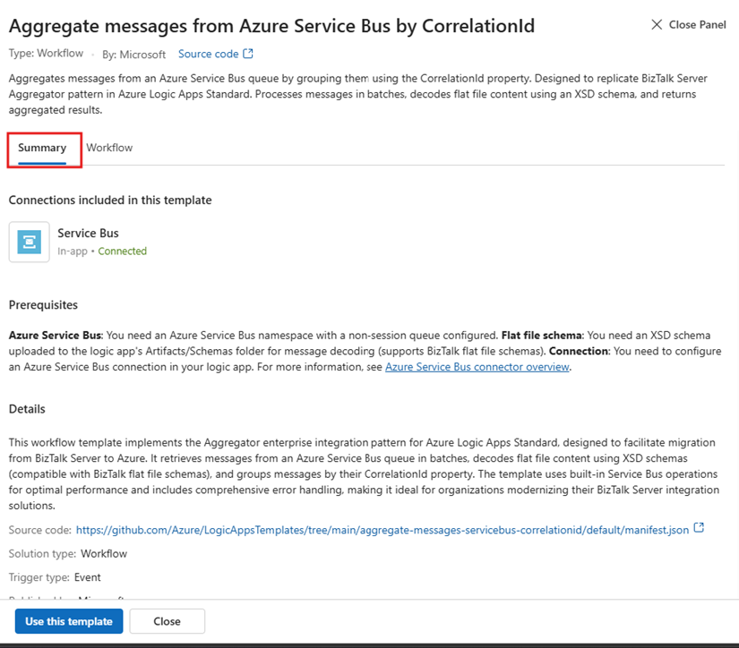
Task: Select the Summary tab
Action: (x=42, y=148)
